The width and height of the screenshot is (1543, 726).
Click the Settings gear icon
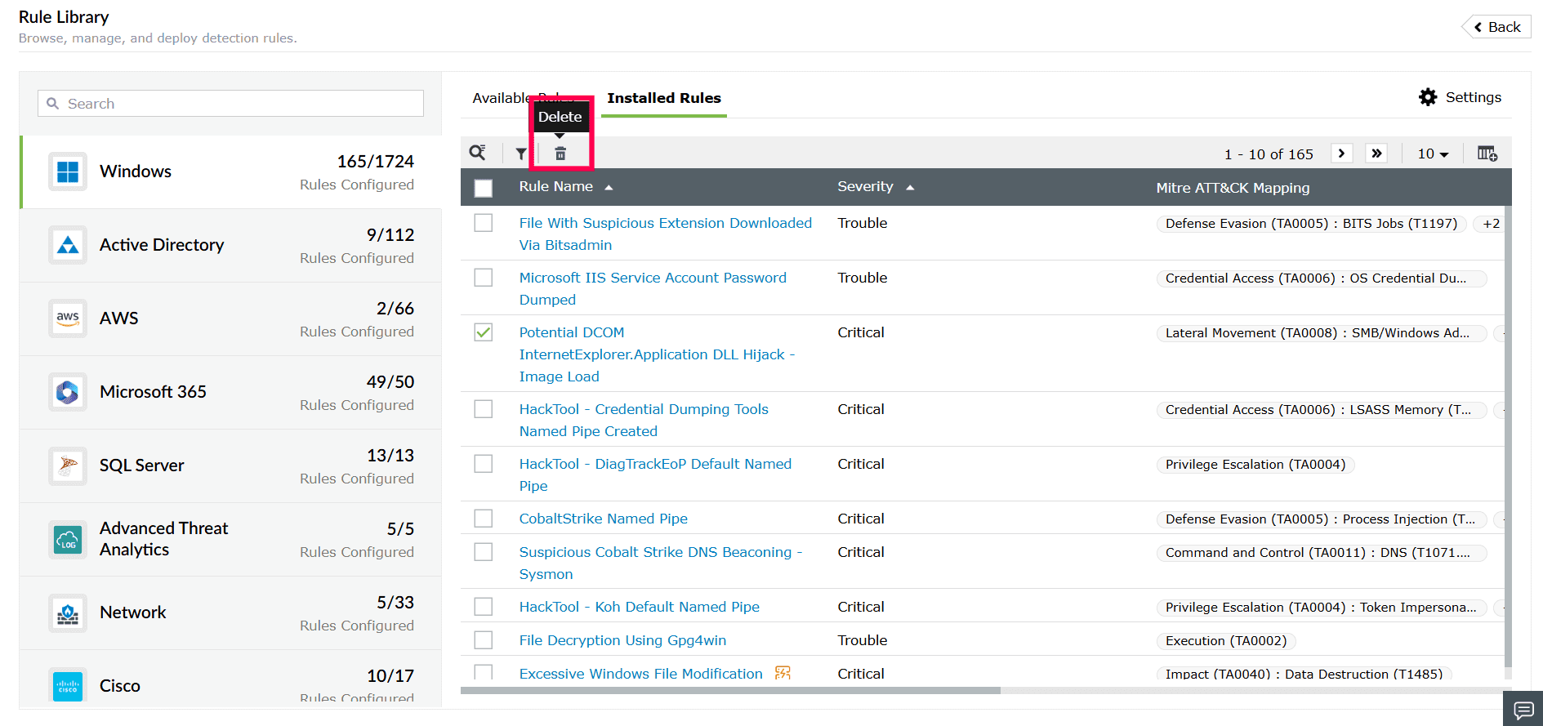coord(1428,97)
